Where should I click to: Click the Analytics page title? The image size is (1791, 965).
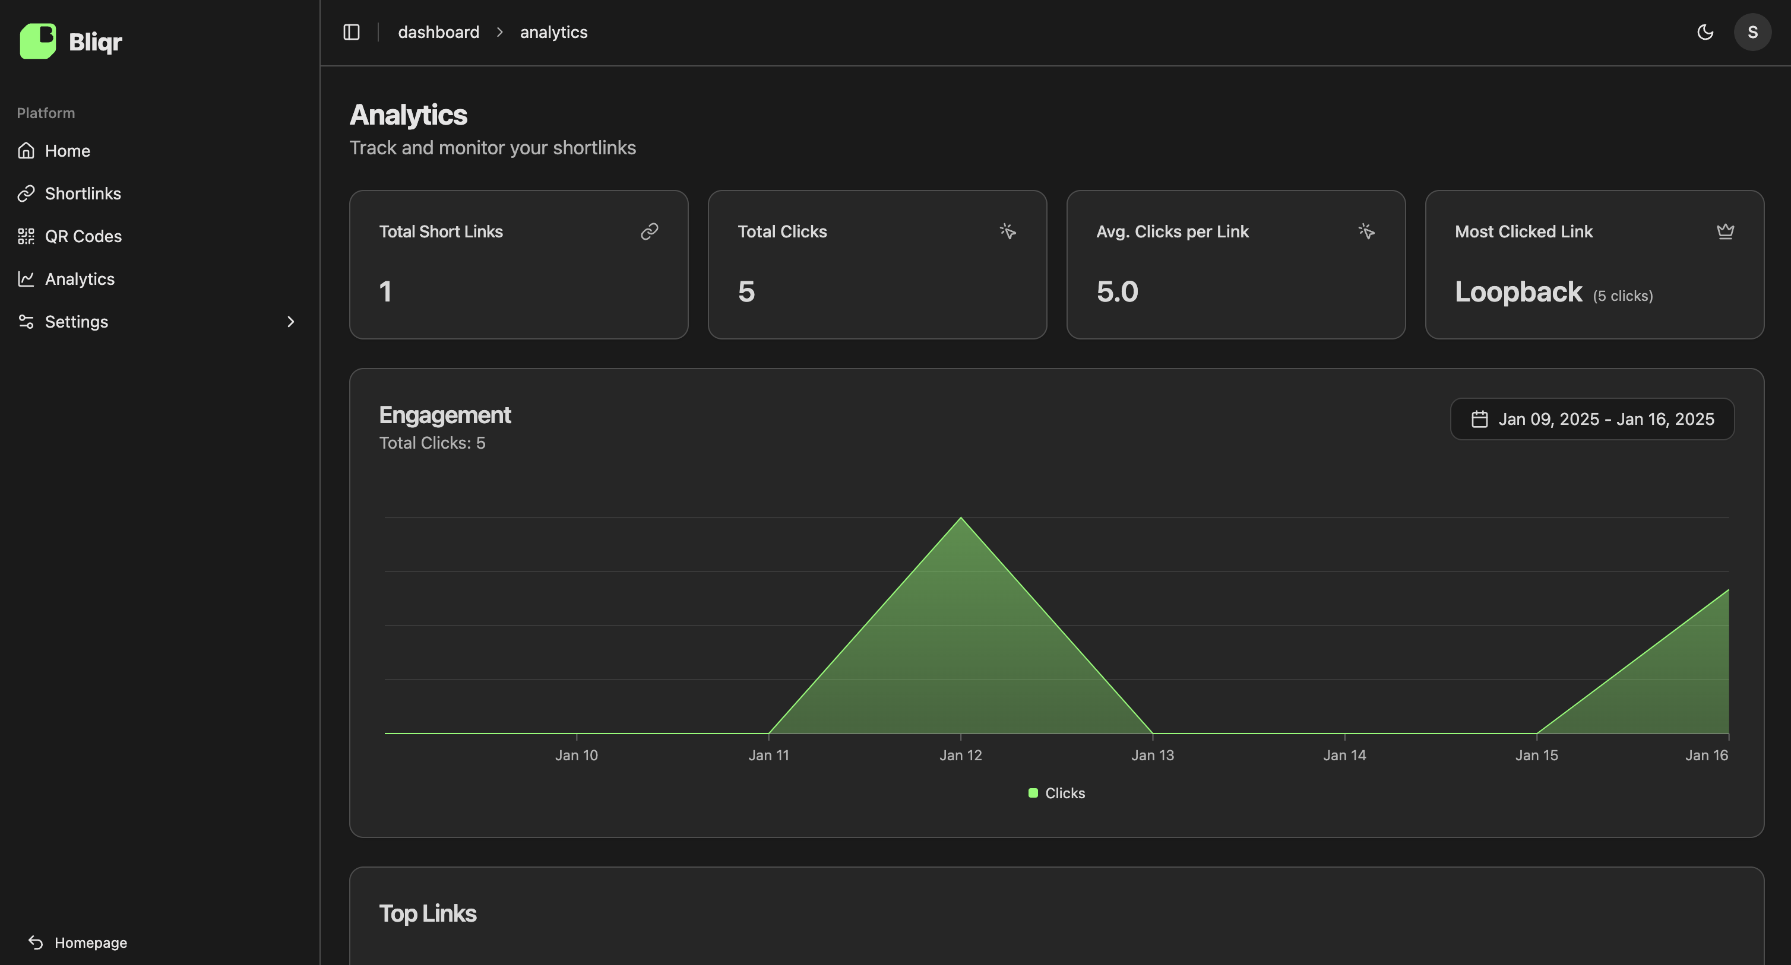408,115
